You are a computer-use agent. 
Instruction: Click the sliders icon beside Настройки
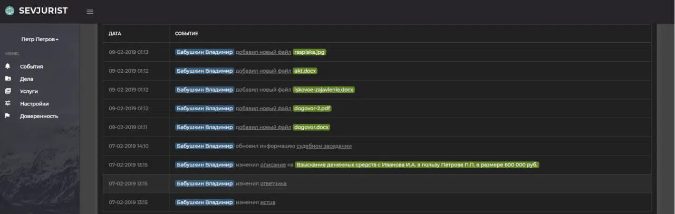[x=8, y=103]
